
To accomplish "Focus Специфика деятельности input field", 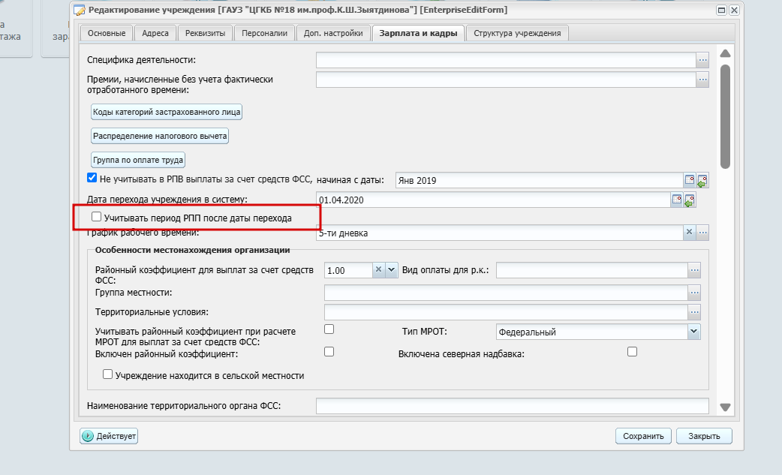I will 507,60.
